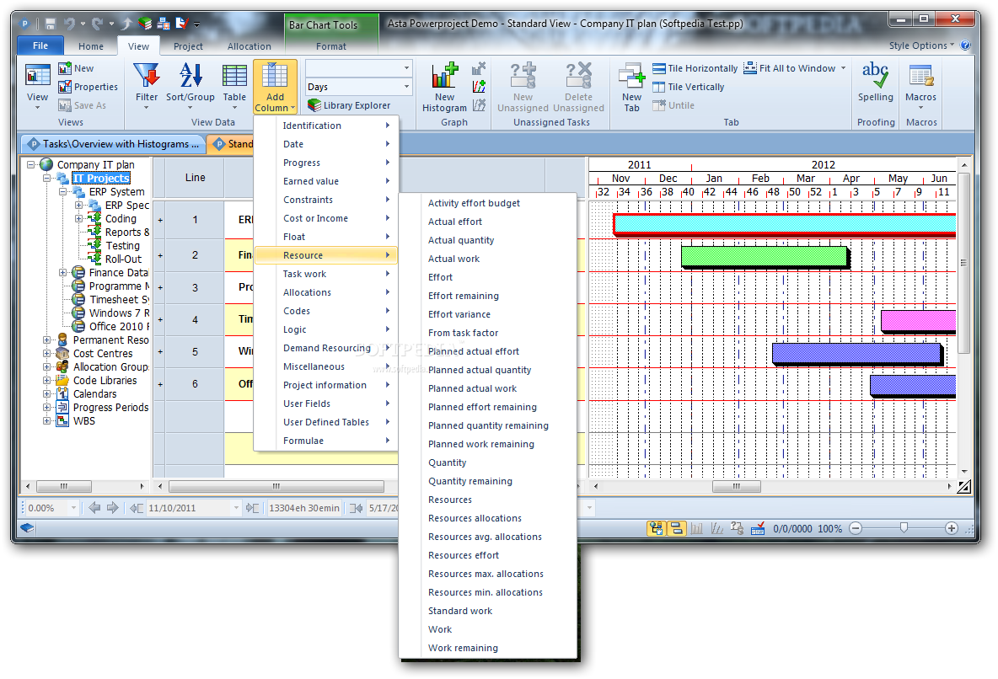Click the first highlighted status bar view icon
This screenshot has width=998, height=679.
(657, 528)
